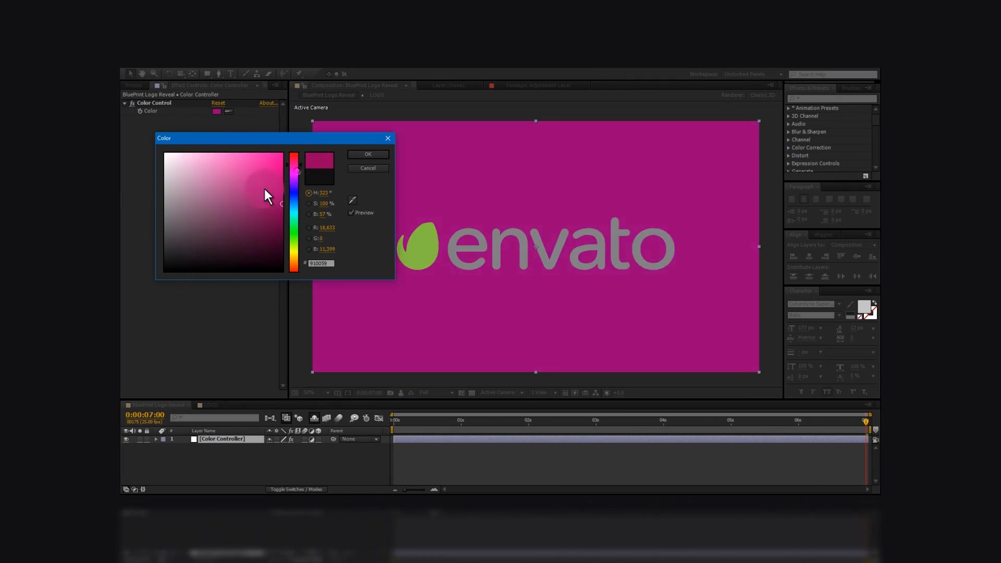Click magenta Color swatch in Effect Controls
Image resolution: width=1001 pixels, height=563 pixels.
(x=217, y=111)
